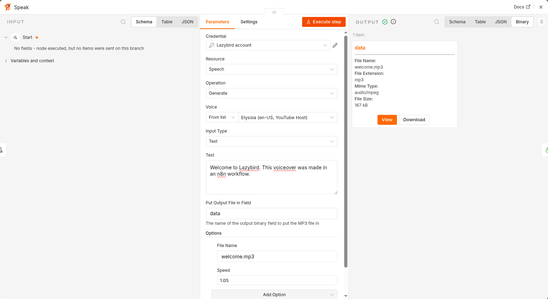Close the Speak node panel

[x=541, y=7]
